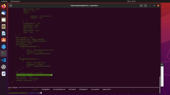
Task: Open the terminal hamburger menu
Action: click(x=145, y=6)
